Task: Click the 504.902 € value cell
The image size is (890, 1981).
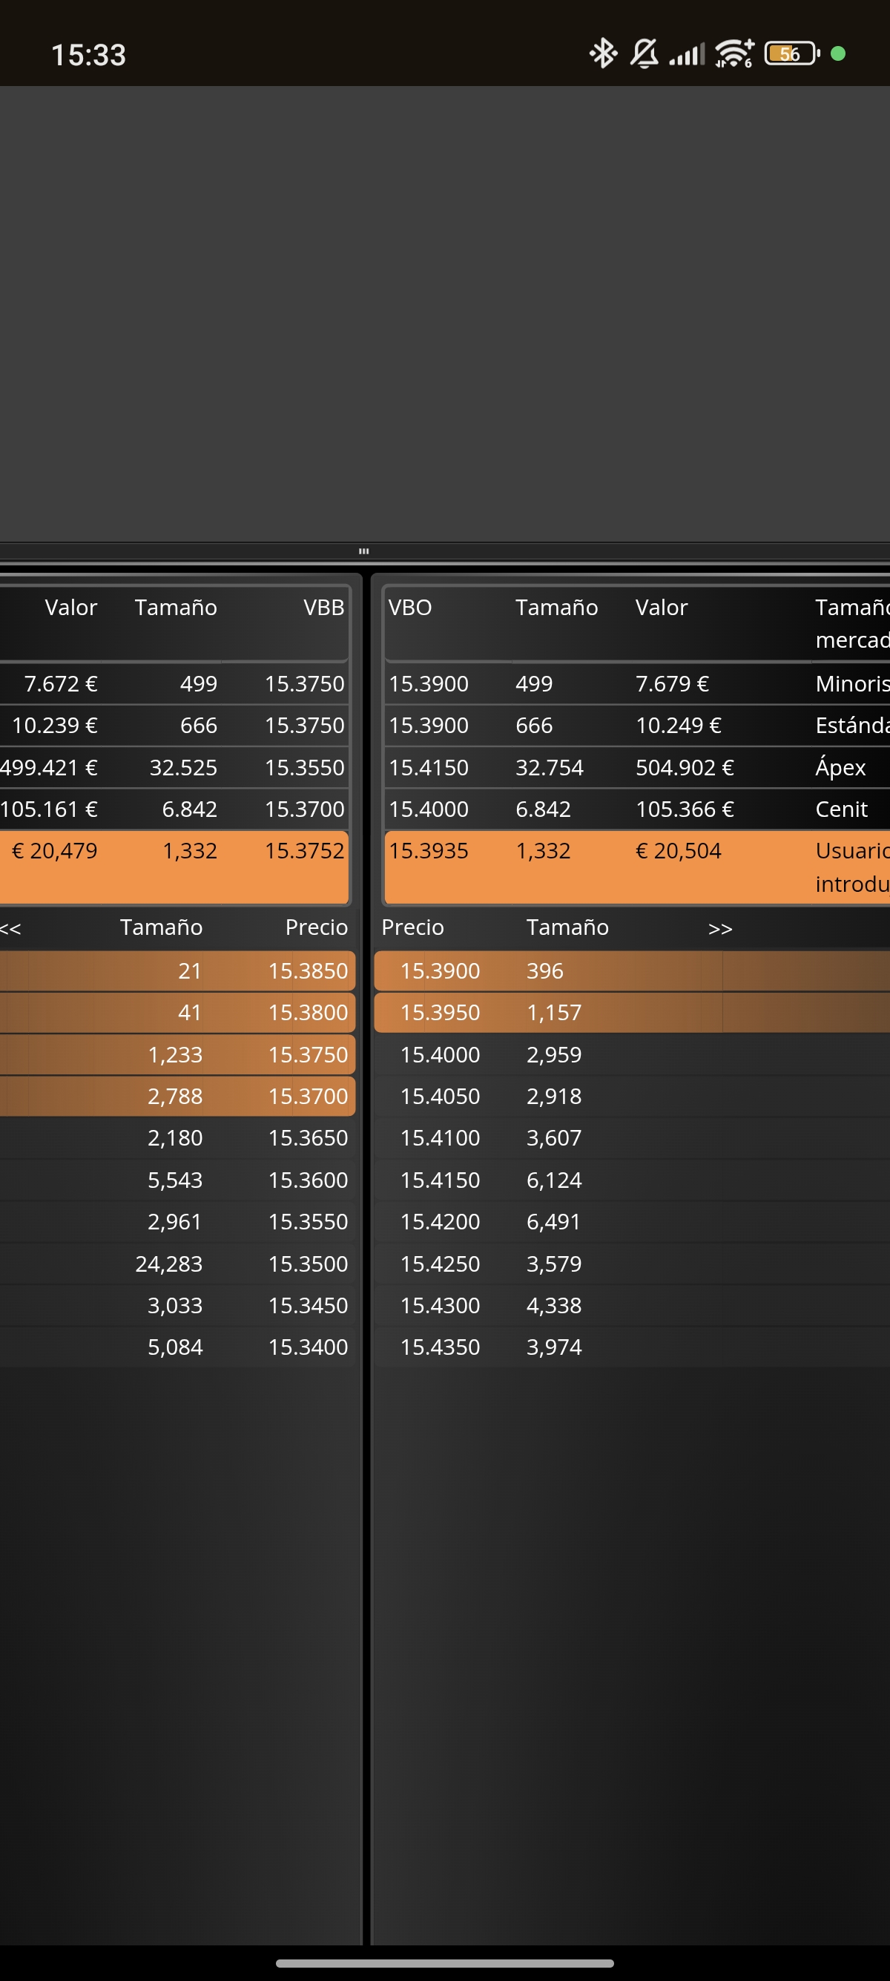Action: click(x=685, y=767)
